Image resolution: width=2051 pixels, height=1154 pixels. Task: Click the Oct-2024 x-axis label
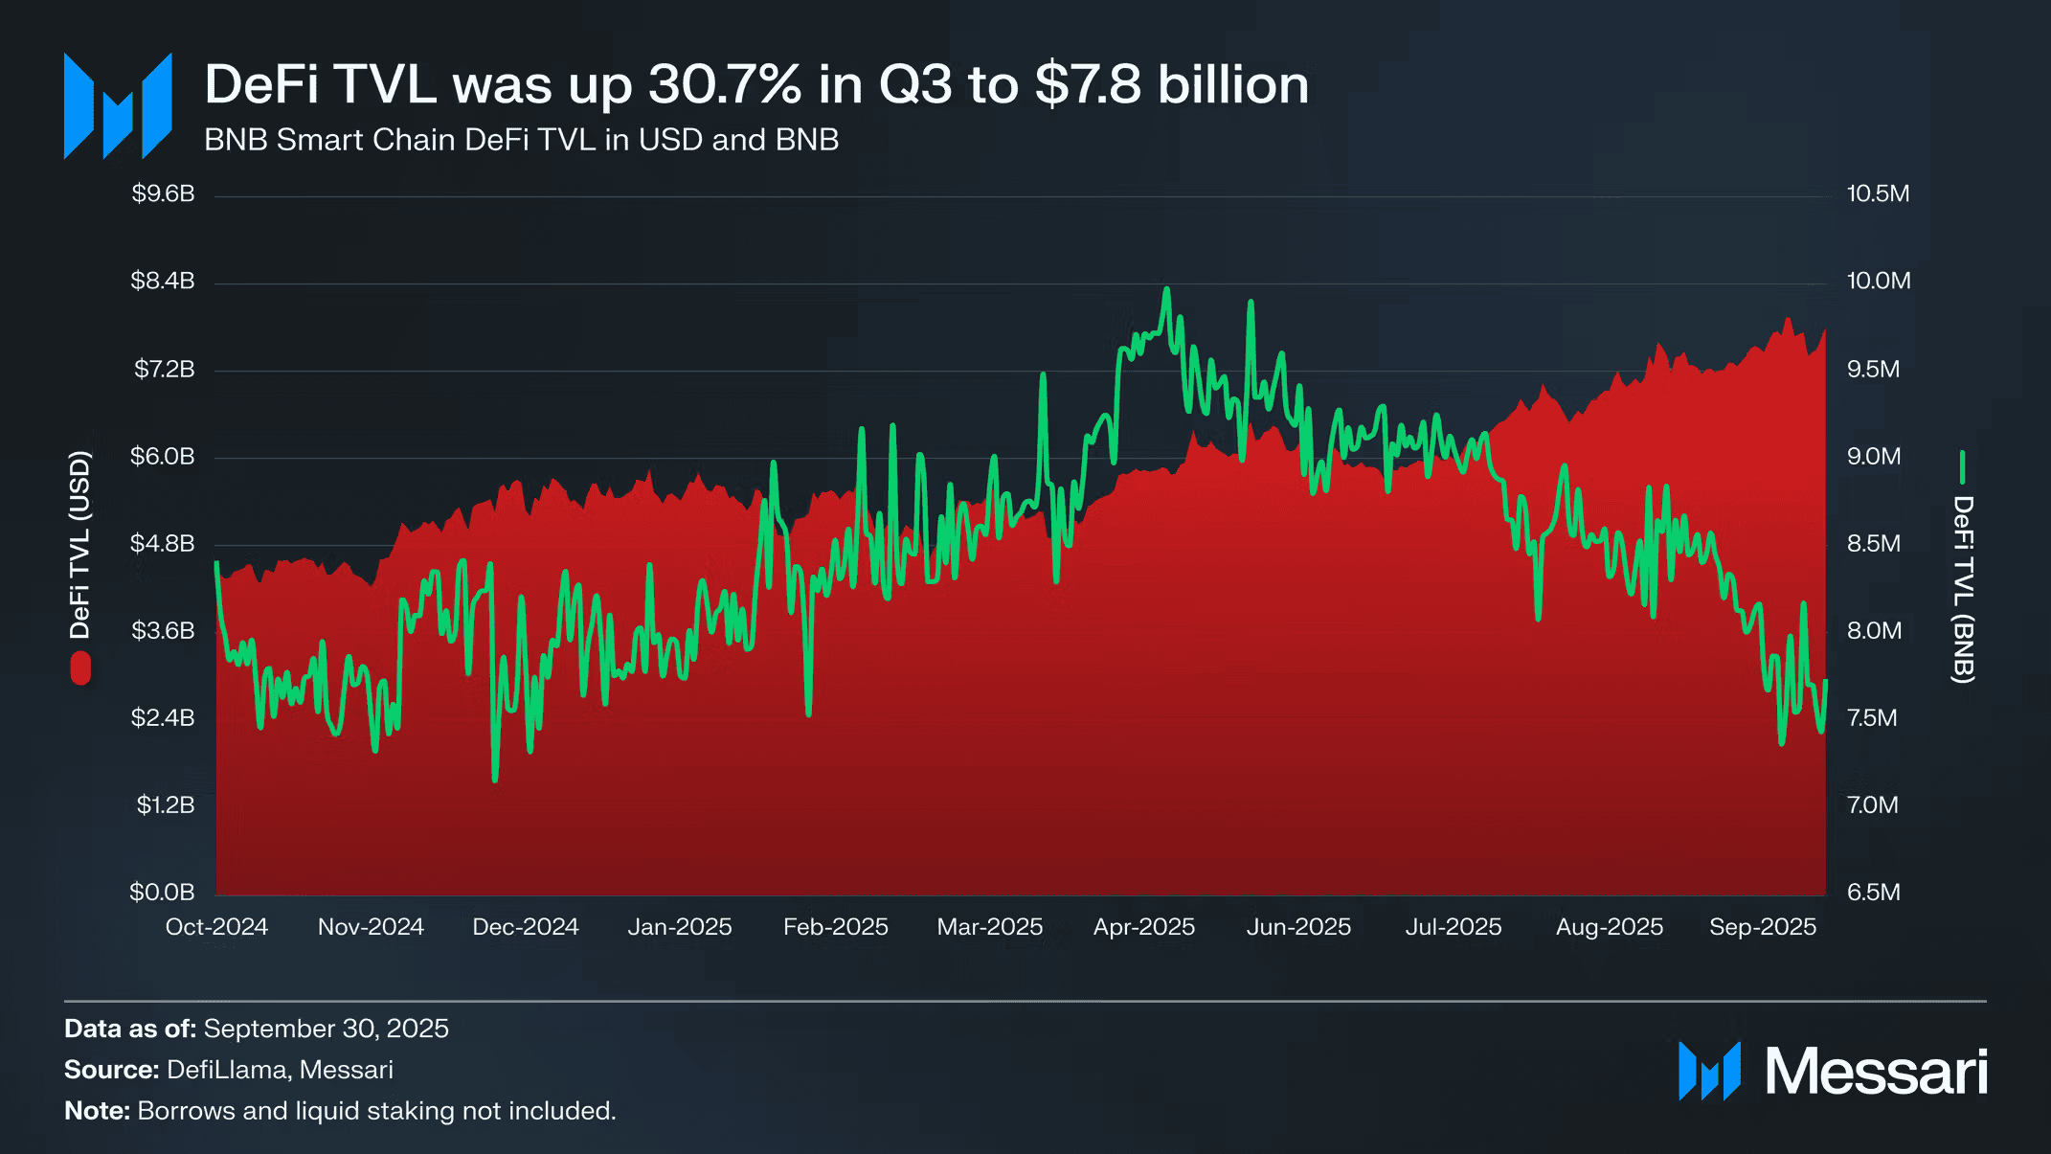tap(216, 927)
